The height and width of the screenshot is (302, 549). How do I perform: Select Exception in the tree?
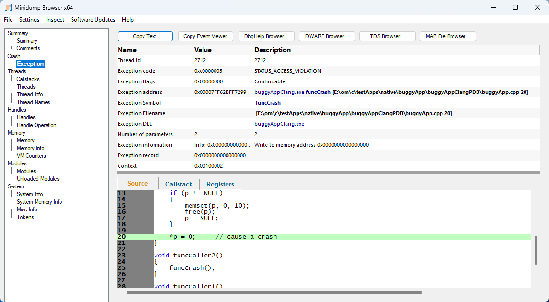tap(30, 64)
